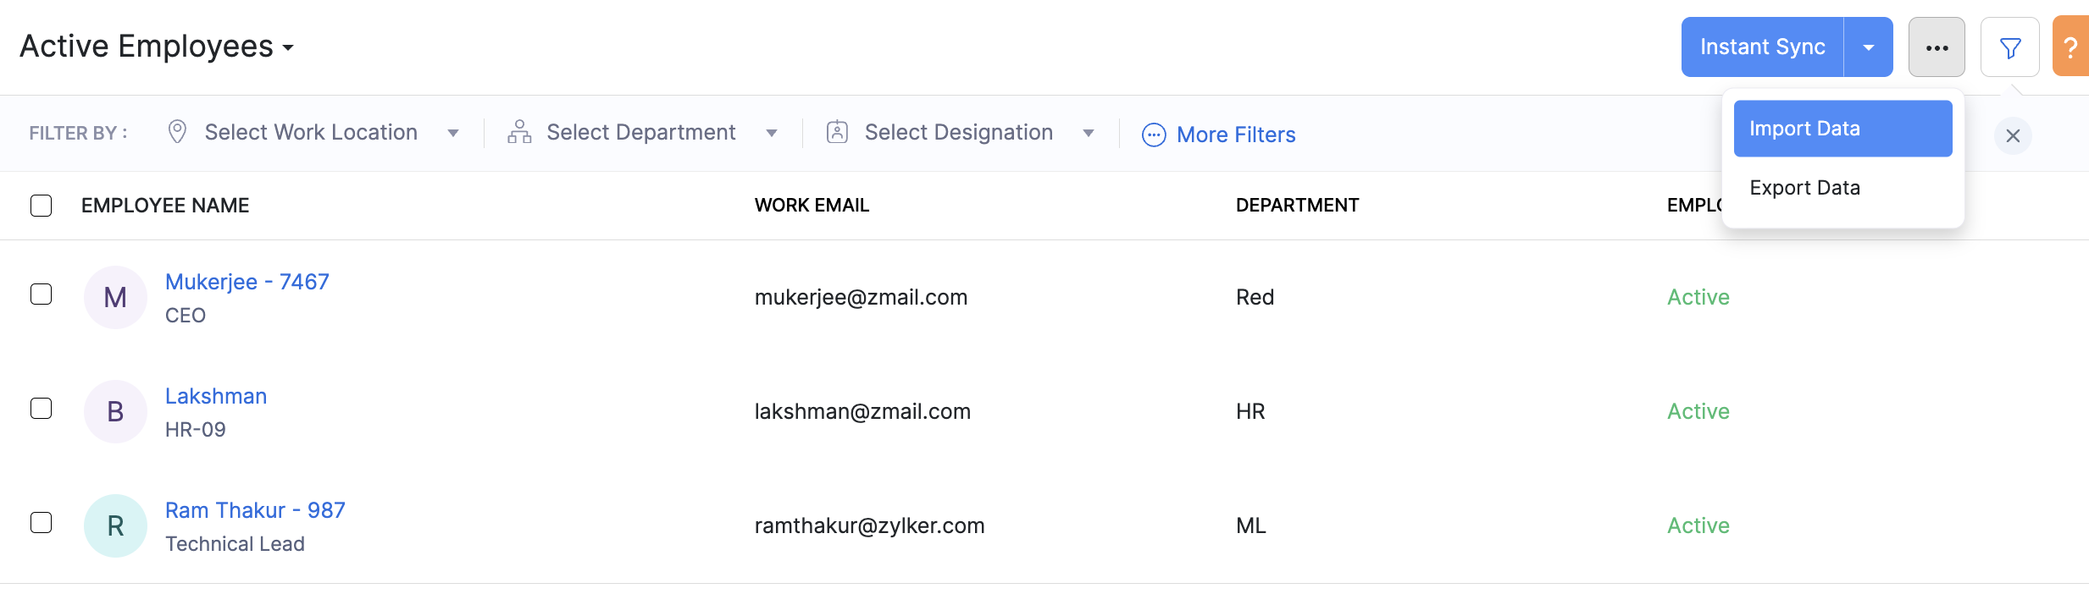
Task: Click Ram Thakur's R avatar icon
Action: (x=115, y=525)
